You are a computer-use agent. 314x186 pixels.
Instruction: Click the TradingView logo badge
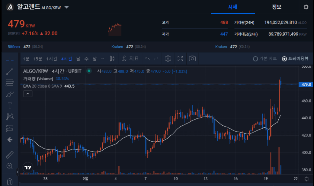coord(28,168)
